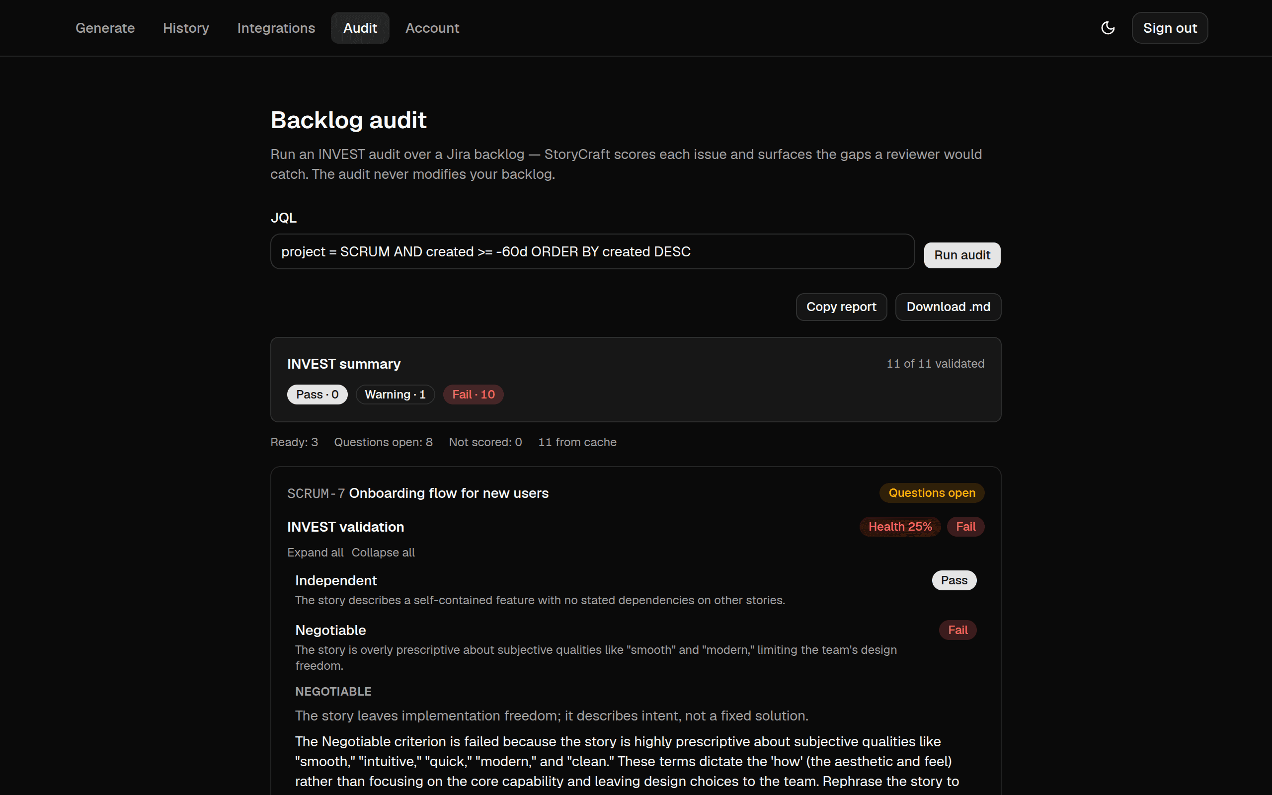The image size is (1272, 795).
Task: Copy the audit report
Action: click(841, 307)
